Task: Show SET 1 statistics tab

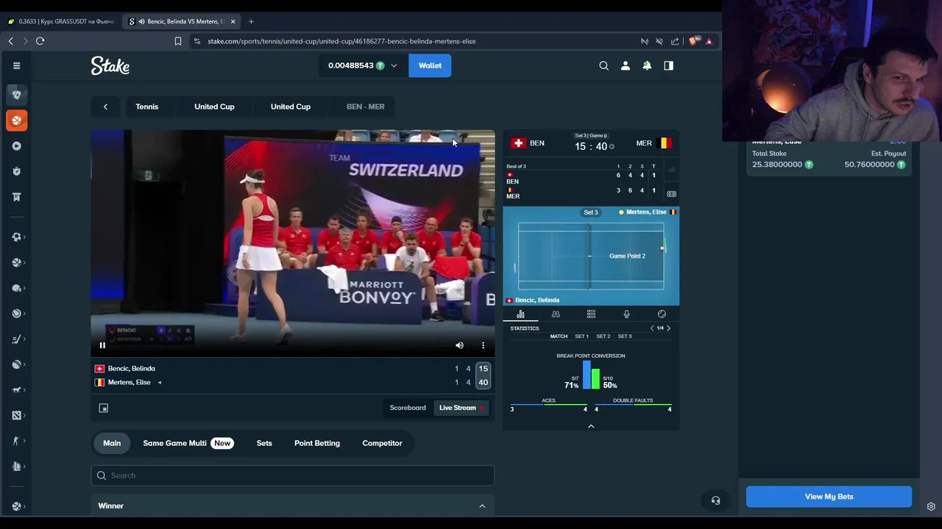Action: coord(581,337)
